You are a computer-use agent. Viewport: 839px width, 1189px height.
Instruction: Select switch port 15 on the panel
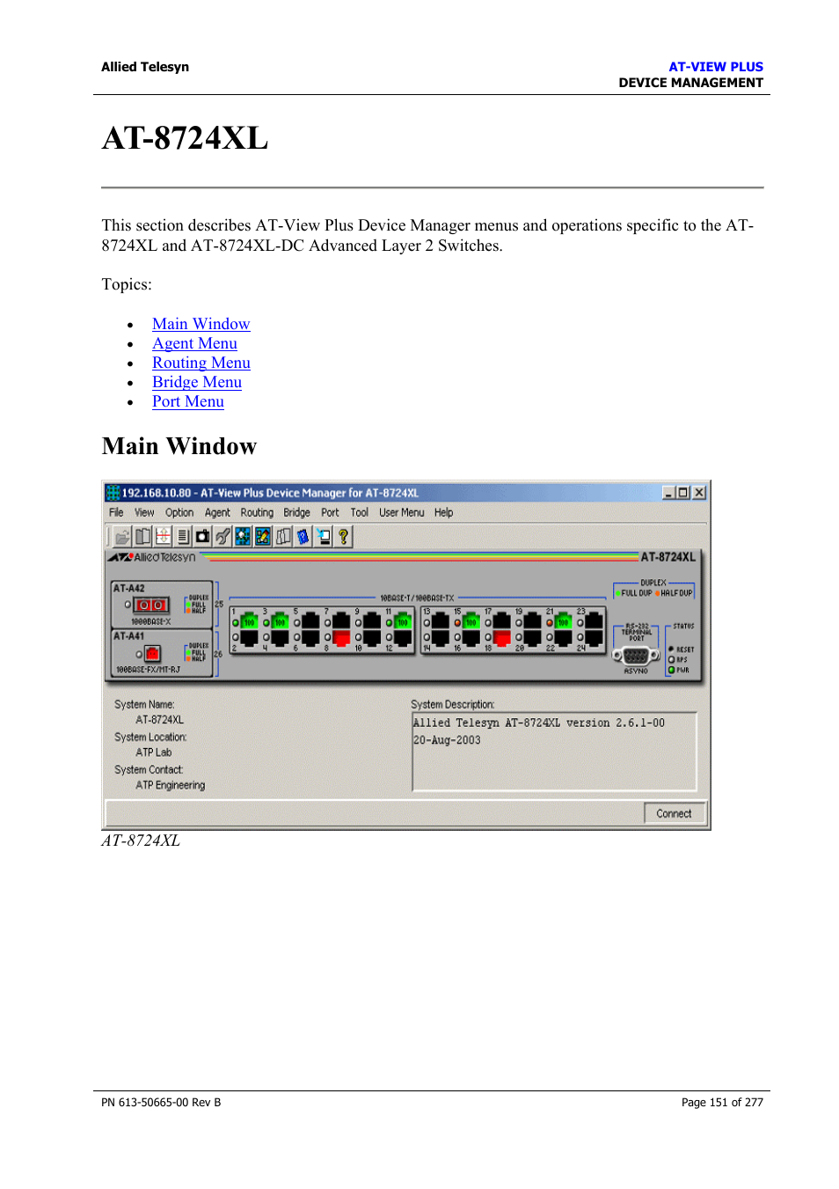(471, 620)
